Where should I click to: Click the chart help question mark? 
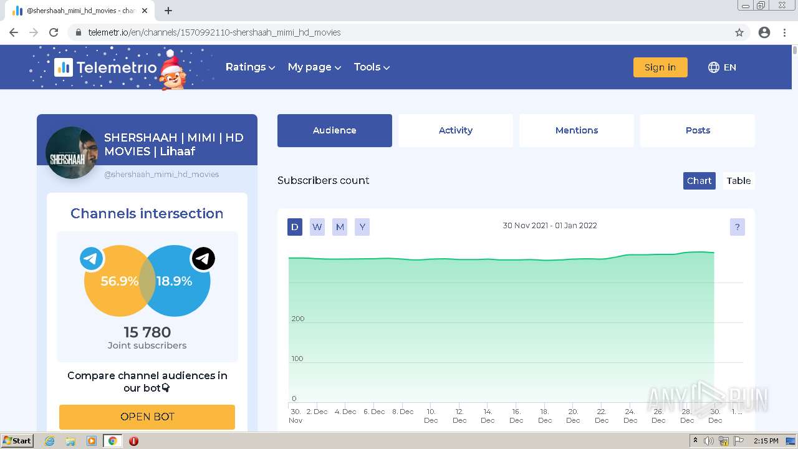point(738,227)
